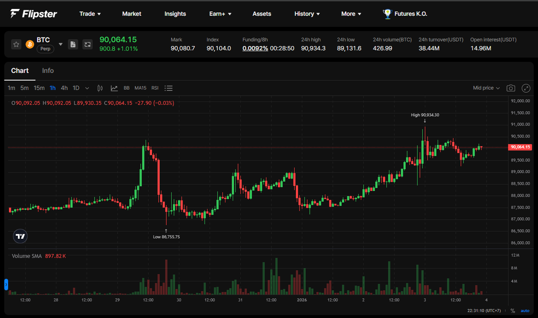The image size is (538, 318).
Task: Click the Index price value 90,104.0
Action: coord(219,48)
